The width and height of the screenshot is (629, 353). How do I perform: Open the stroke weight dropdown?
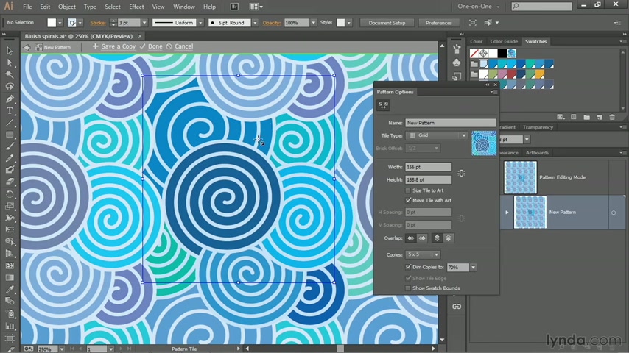click(144, 23)
